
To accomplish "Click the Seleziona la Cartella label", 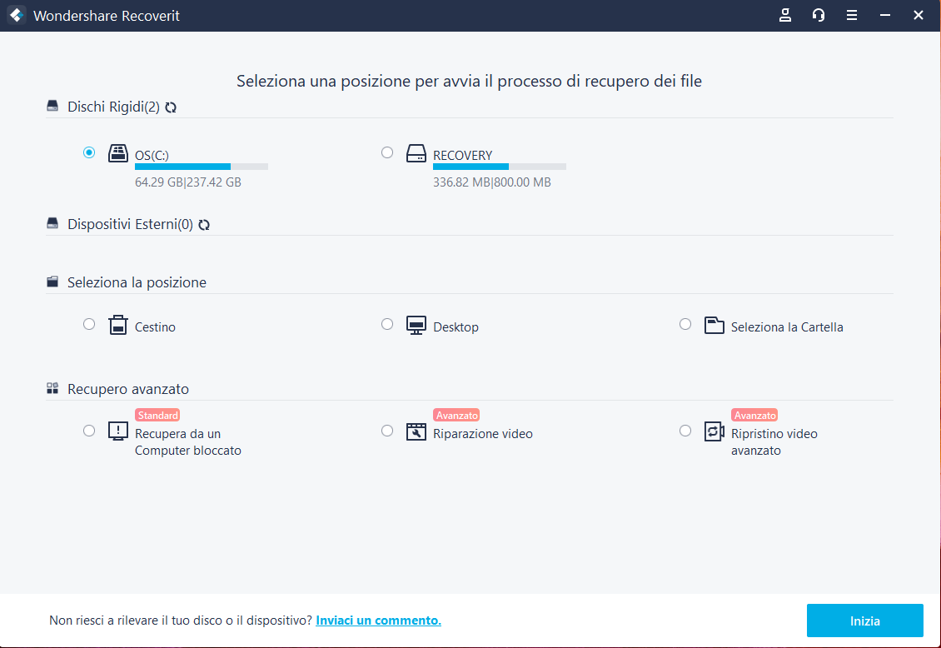I will 788,327.
